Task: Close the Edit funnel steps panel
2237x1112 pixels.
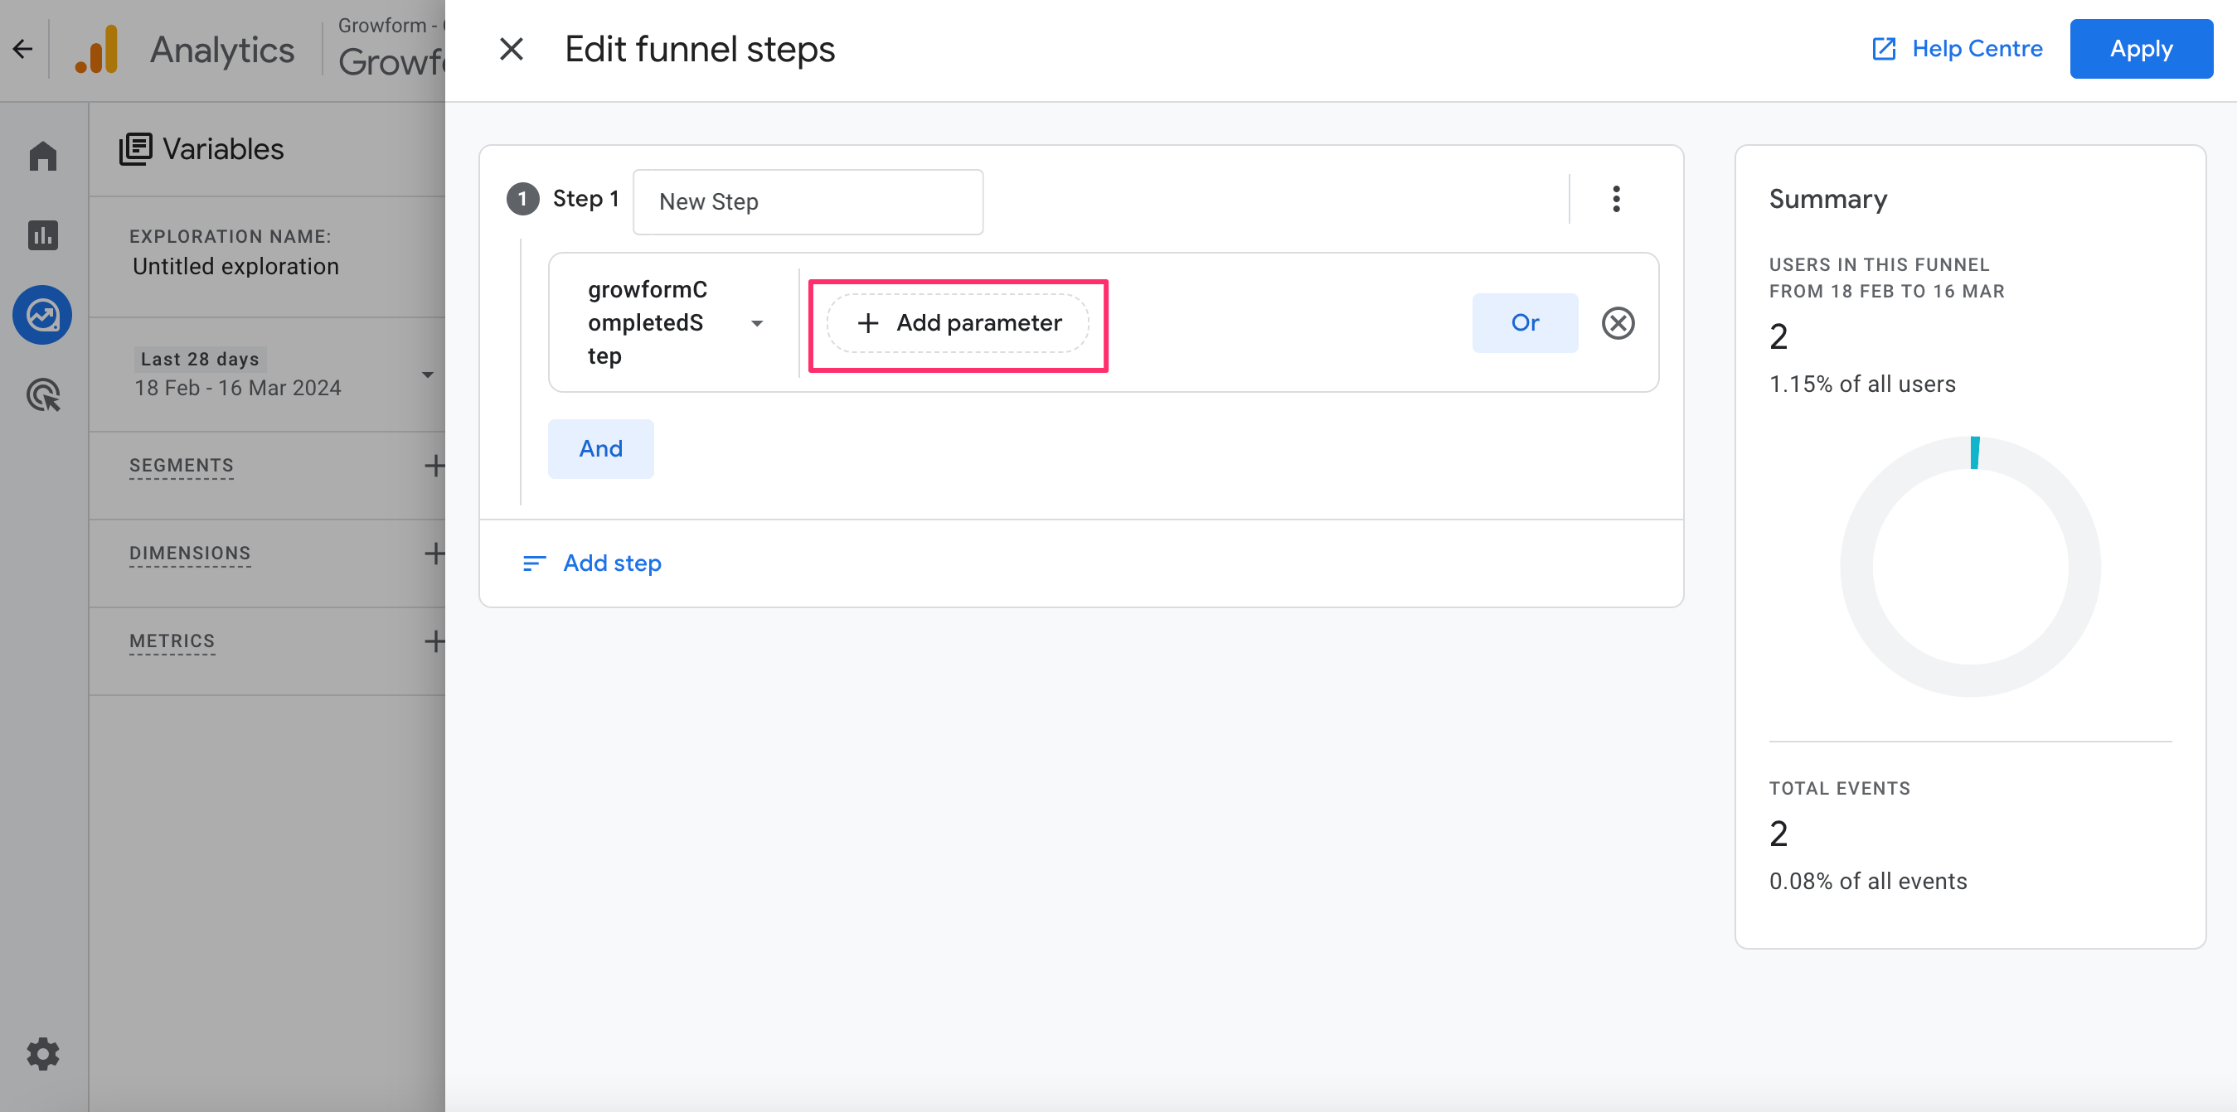Action: coord(512,50)
